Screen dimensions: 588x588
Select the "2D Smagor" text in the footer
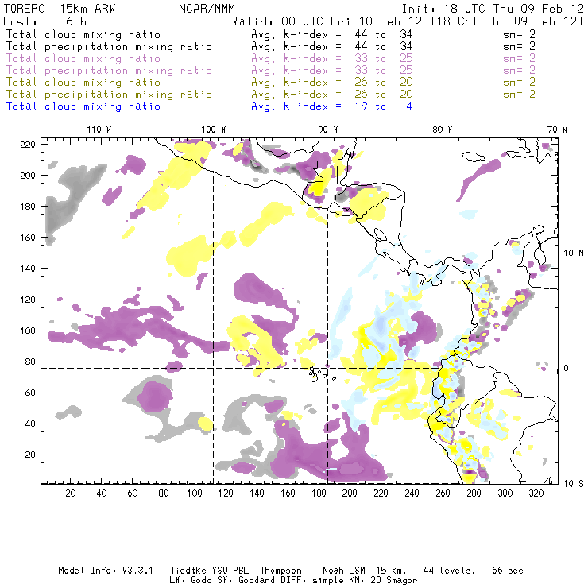(x=394, y=581)
